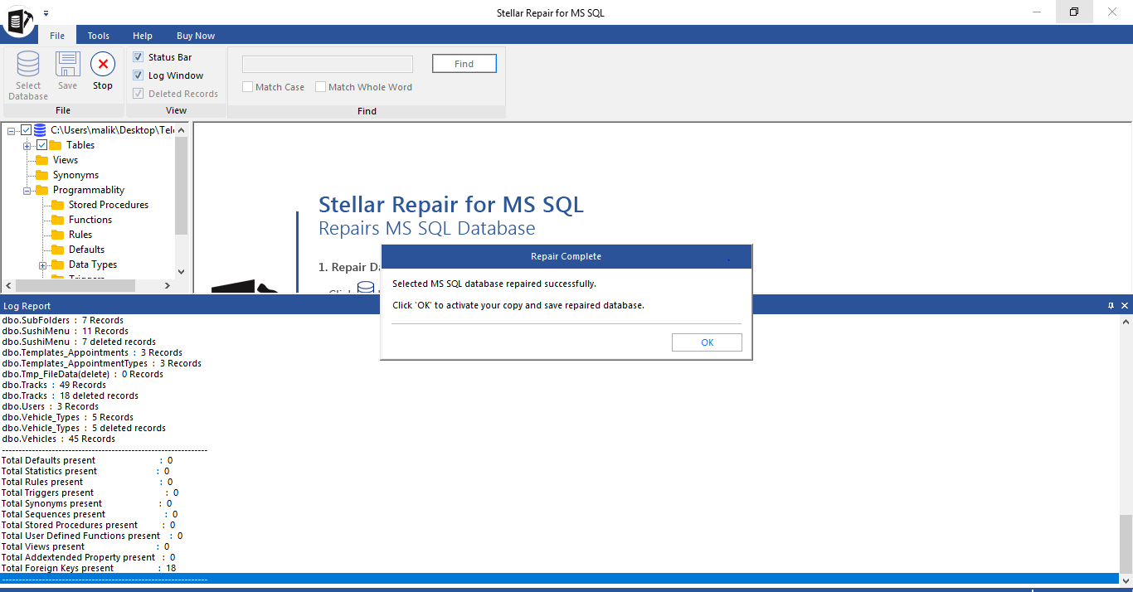Open the File ribbon tab
This screenshot has height=592, width=1133.
click(57, 36)
